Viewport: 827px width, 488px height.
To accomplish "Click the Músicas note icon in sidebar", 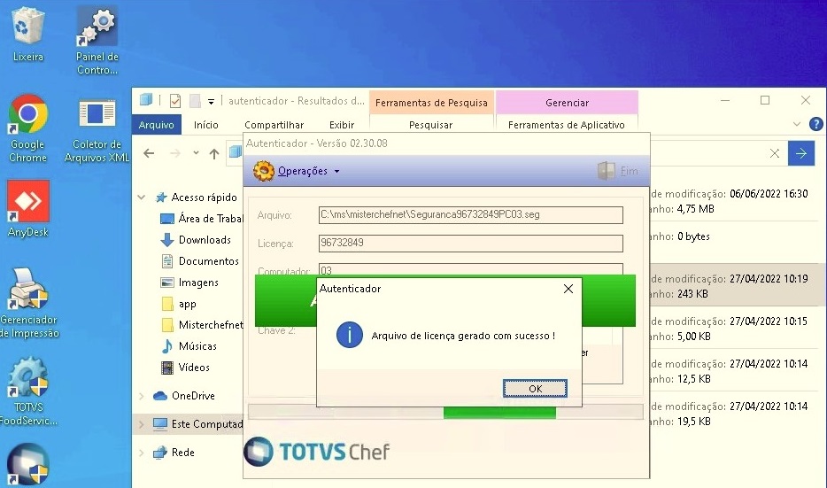I will pos(166,346).
